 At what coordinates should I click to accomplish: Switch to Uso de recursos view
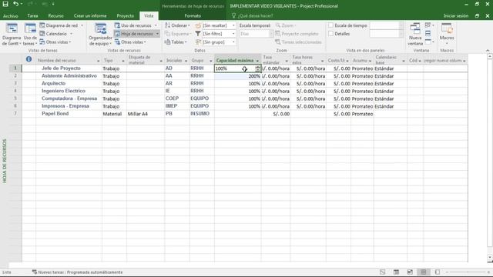pos(133,25)
